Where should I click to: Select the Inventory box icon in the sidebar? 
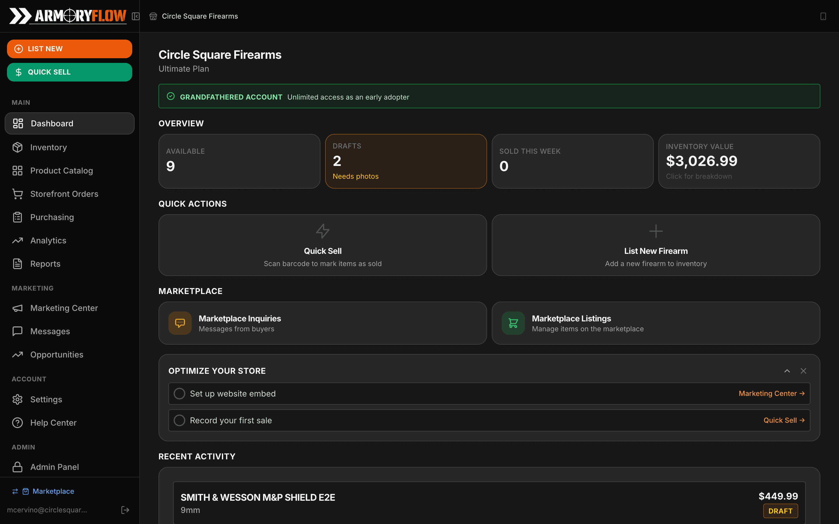click(x=18, y=147)
